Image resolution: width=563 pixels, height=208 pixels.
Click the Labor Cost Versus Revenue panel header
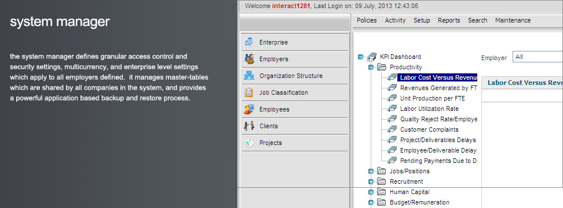click(522, 83)
